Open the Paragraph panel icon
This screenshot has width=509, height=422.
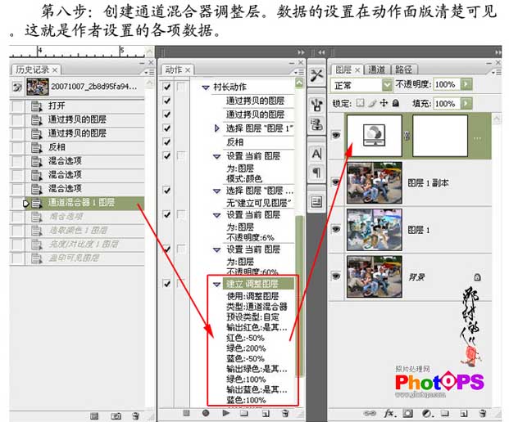coord(316,173)
